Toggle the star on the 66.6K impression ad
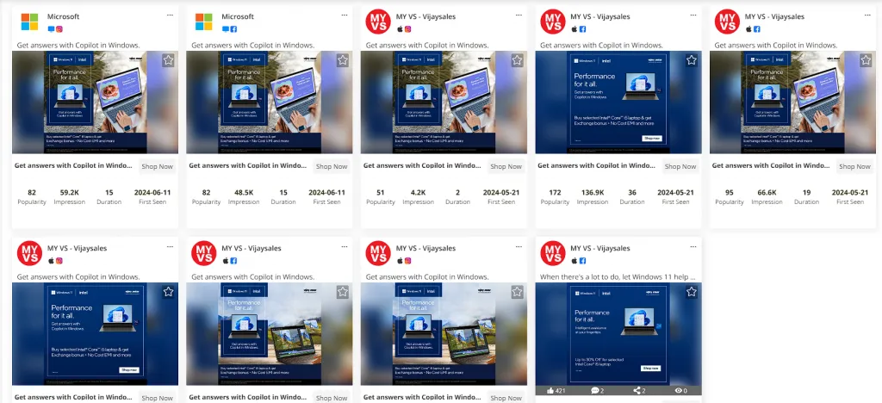This screenshot has width=882, height=403. coord(865,60)
